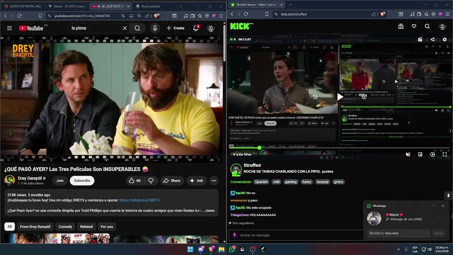Open the Share button on YouTube

172,181
